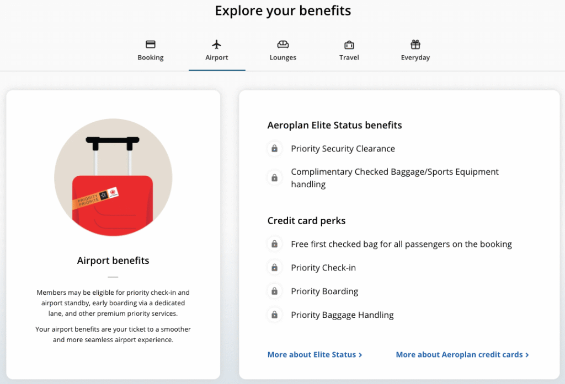Click the Booking credit card icon
565x384 pixels.
pyautogui.click(x=151, y=44)
